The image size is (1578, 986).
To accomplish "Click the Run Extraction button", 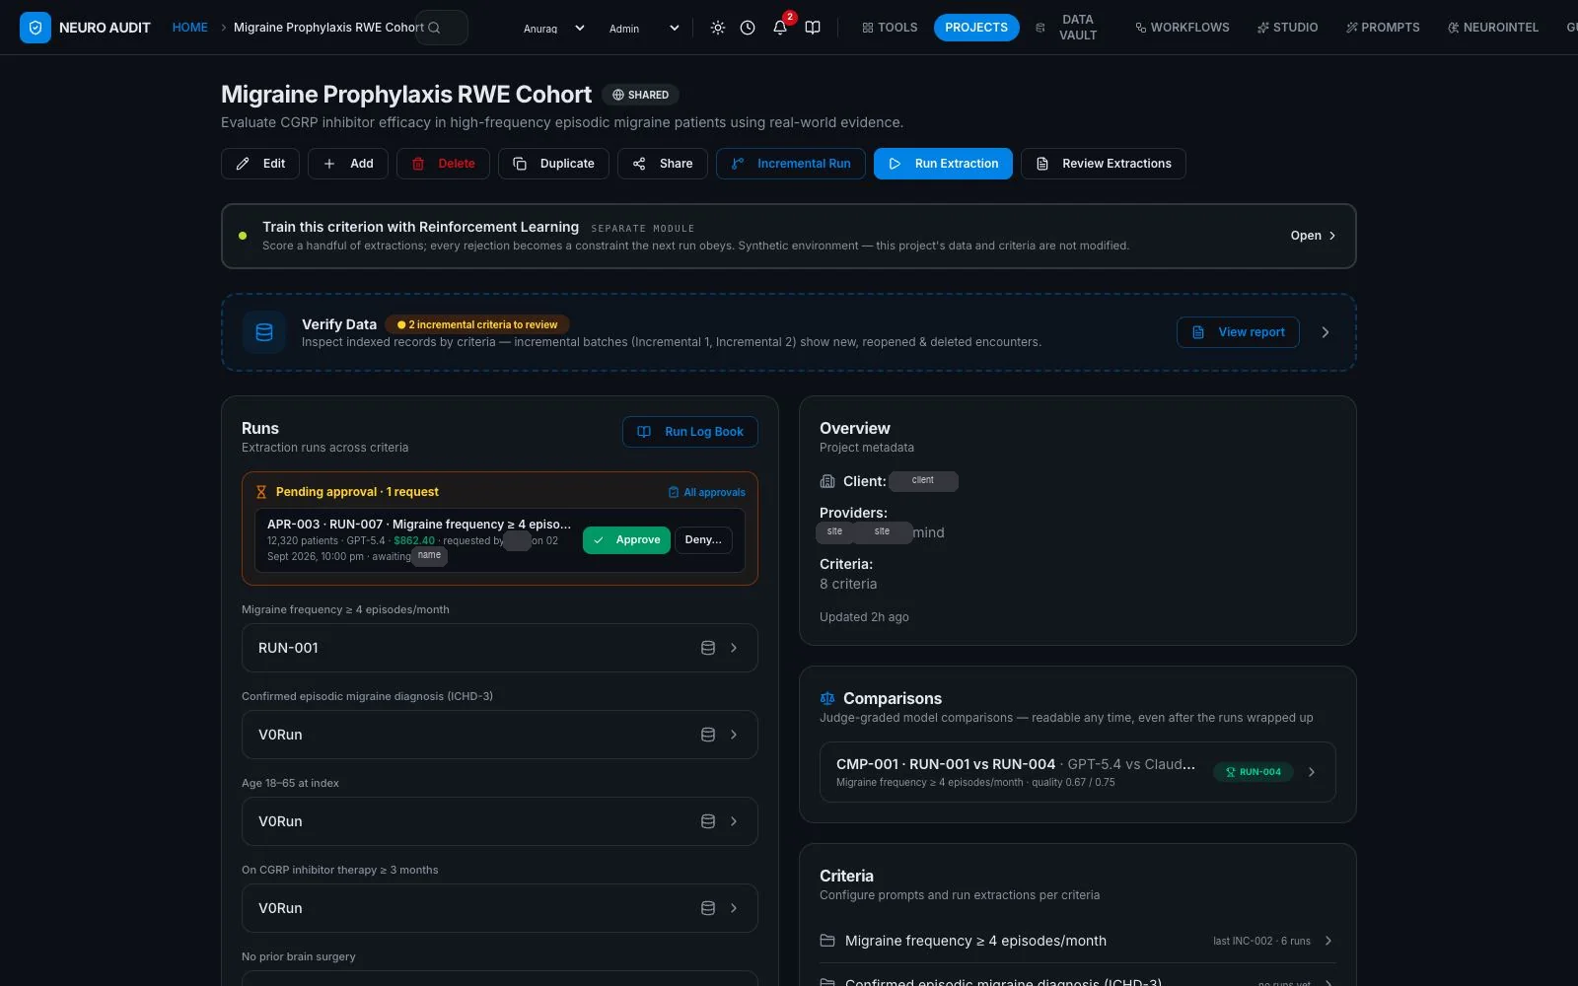I will point(943,164).
